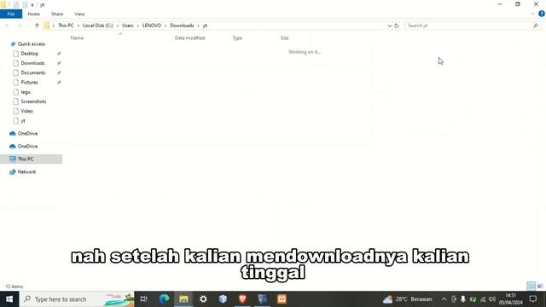The width and height of the screenshot is (546, 307).
Task: Launch Brave browser from taskbar
Action: pos(242,299)
